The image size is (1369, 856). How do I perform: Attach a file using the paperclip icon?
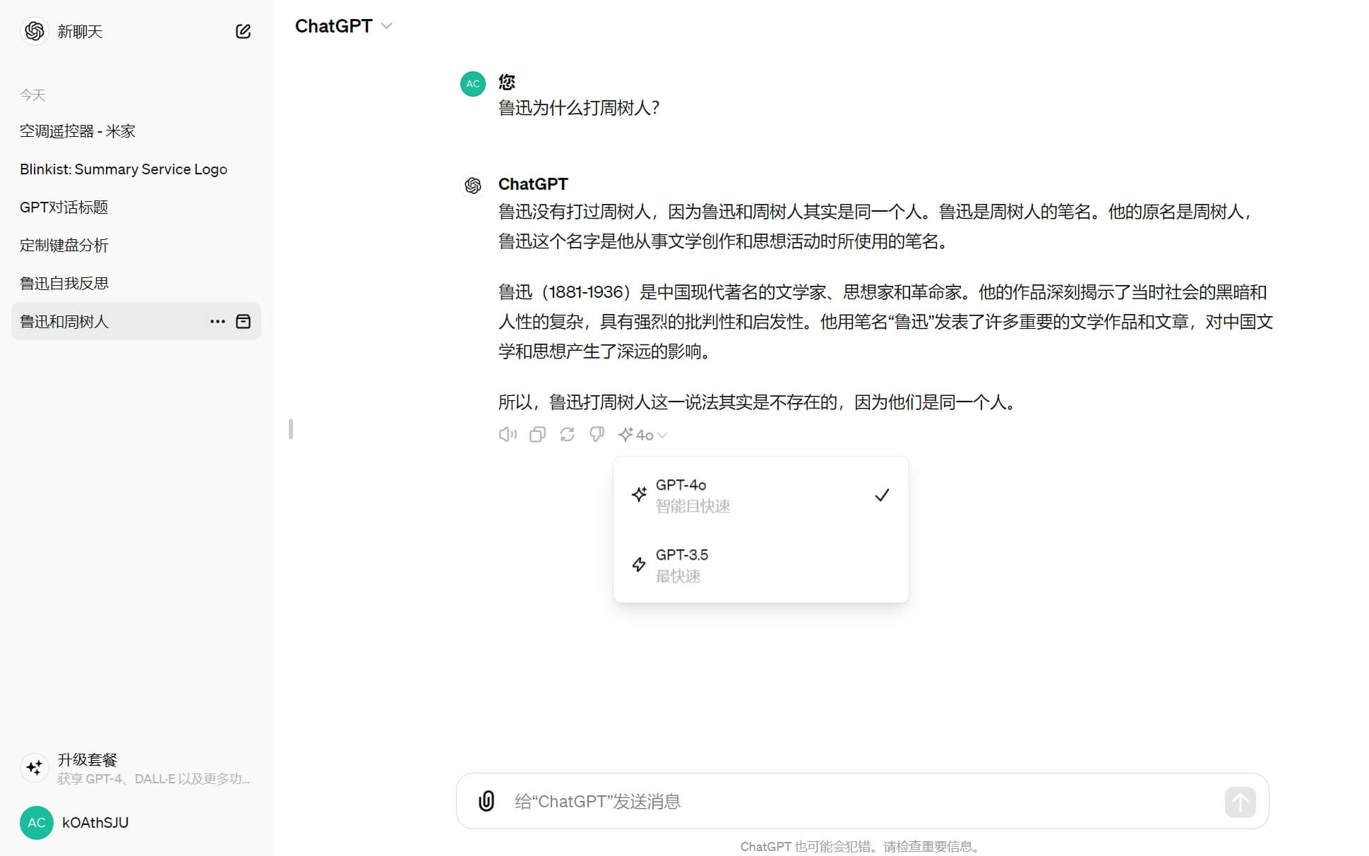point(486,801)
